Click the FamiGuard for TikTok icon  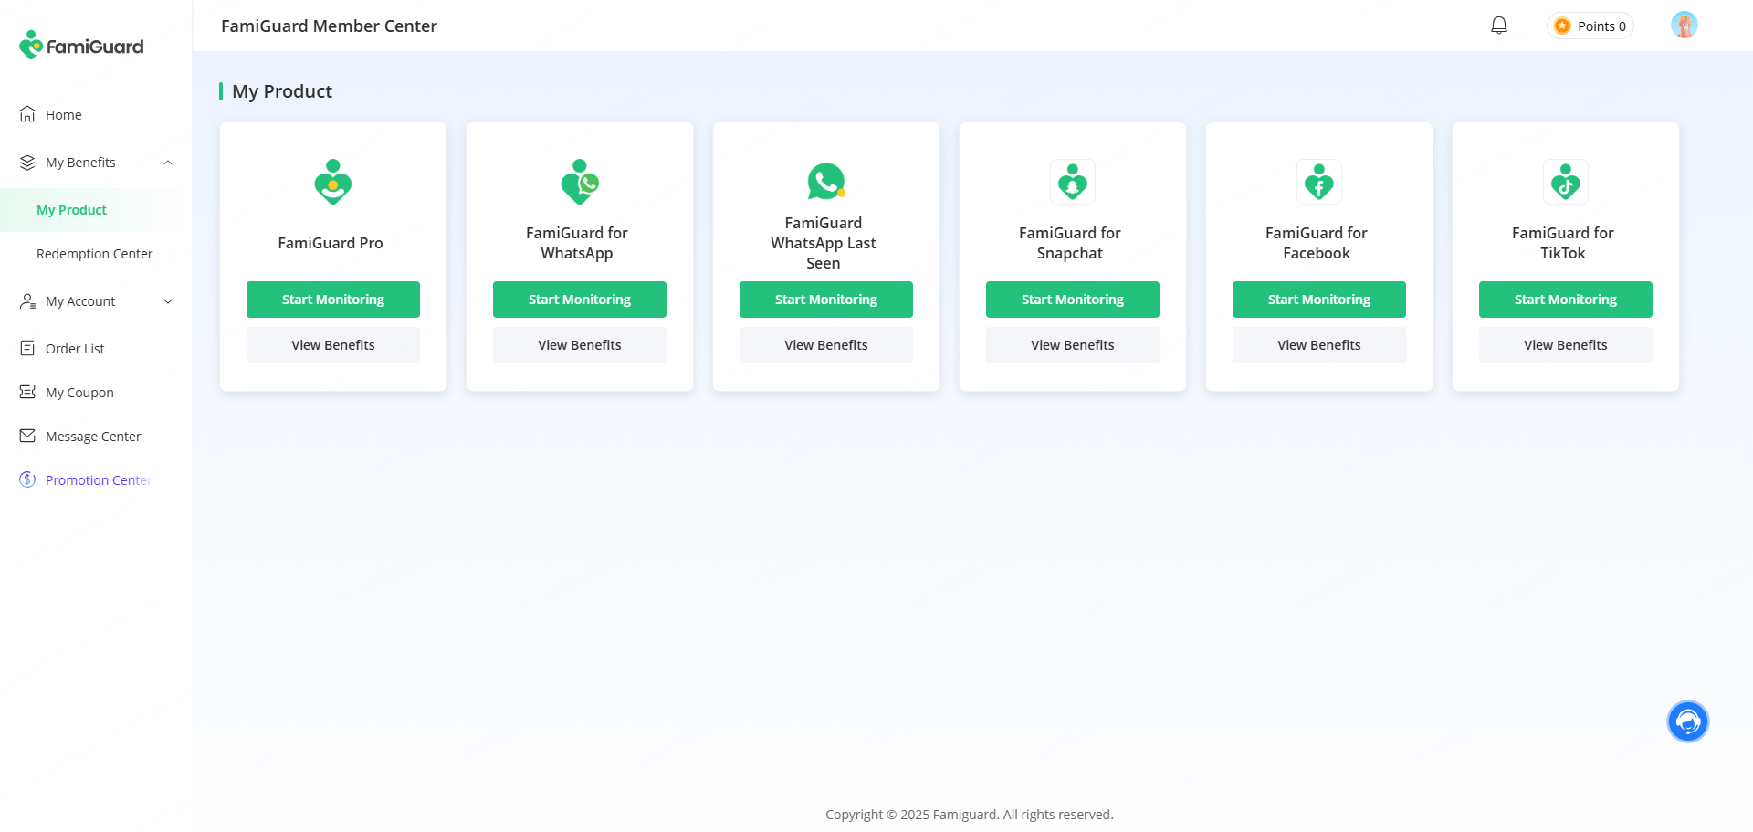coord(1565,182)
